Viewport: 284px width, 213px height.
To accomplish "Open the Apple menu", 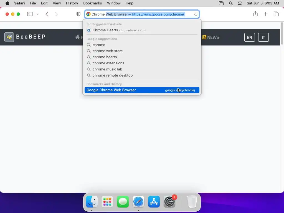I will (7, 3).
